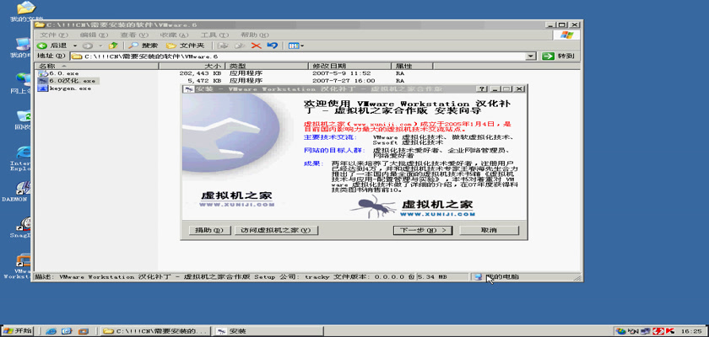
Task: Sort by the 修改日期 column header
Action: (349, 67)
